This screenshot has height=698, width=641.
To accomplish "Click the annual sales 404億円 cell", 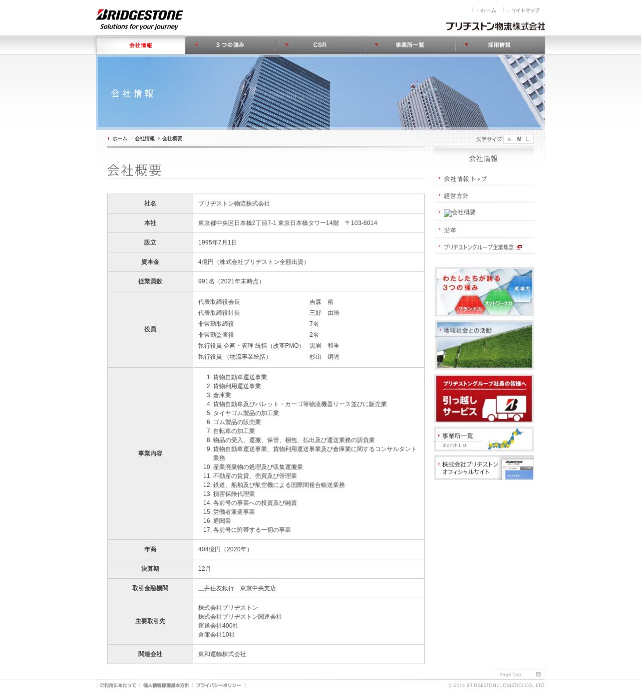I will 309,549.
